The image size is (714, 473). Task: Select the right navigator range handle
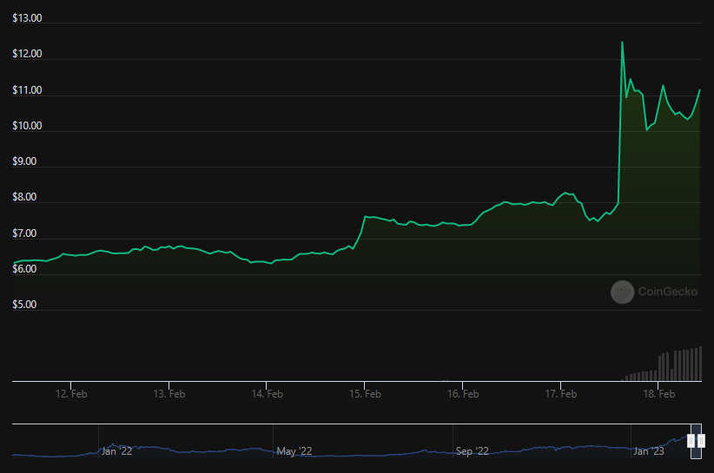coord(701,441)
